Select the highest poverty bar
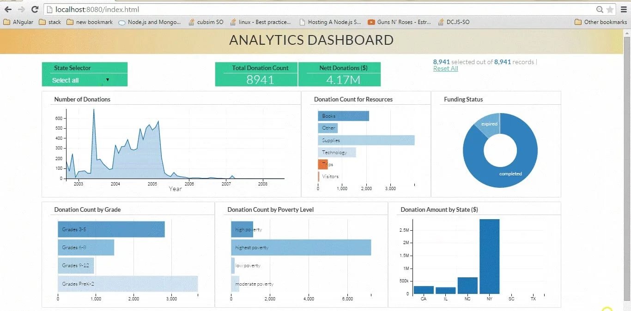 301,248
